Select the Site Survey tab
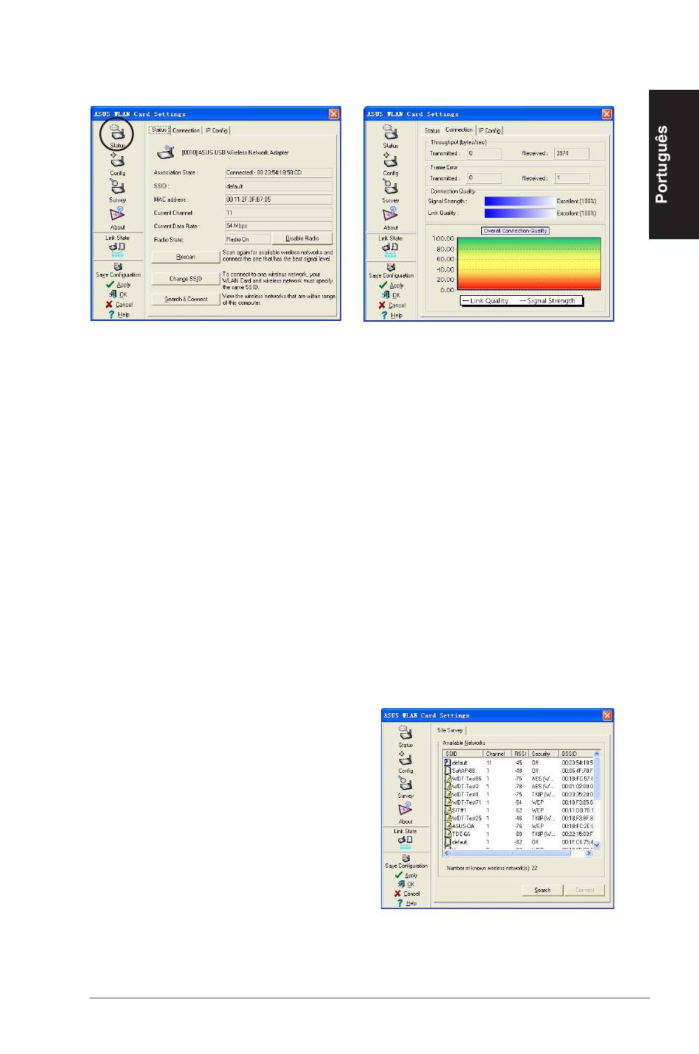 click(x=450, y=730)
